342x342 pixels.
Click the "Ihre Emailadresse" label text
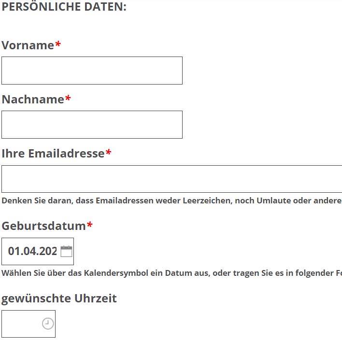point(53,154)
